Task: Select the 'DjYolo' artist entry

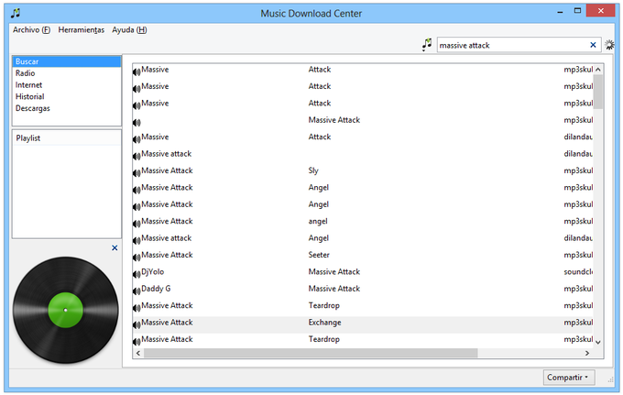Action: coord(153,272)
